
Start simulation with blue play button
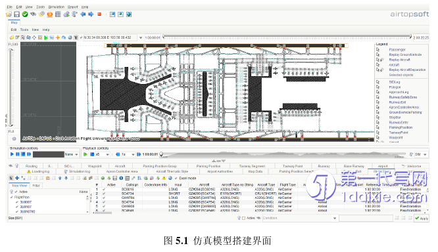click(12, 154)
